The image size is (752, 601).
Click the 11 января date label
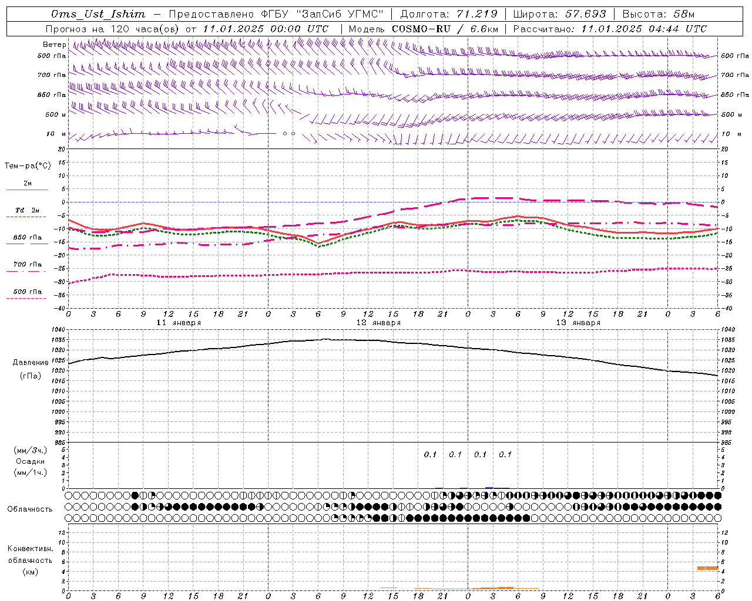179,323
